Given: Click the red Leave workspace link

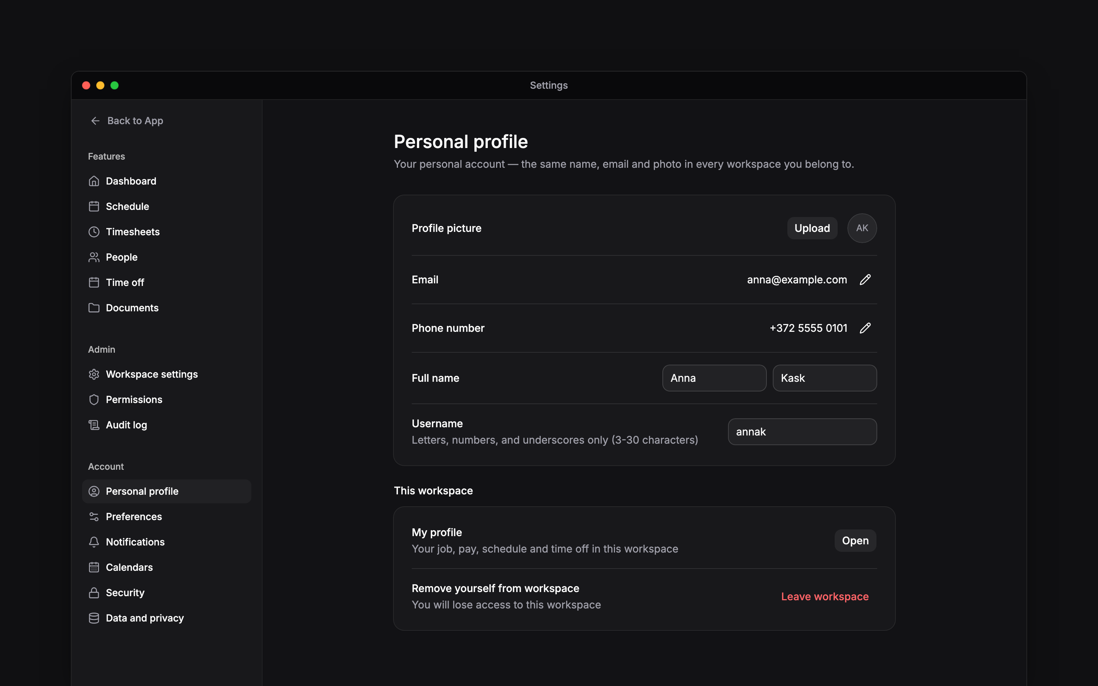Looking at the screenshot, I should coord(825,597).
